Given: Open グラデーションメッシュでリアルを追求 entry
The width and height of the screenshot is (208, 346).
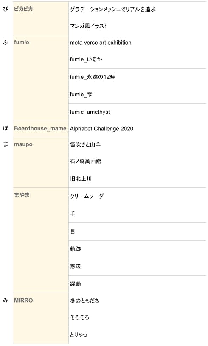Looking at the screenshot, I should (x=113, y=9).
